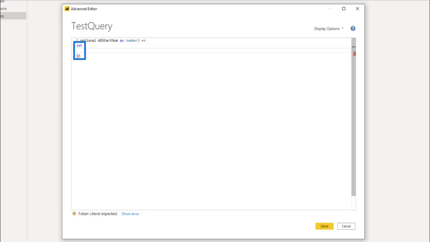Click 'WDStartNum' in the function signature
Image resolution: width=430 pixels, height=242 pixels.
click(108, 40)
